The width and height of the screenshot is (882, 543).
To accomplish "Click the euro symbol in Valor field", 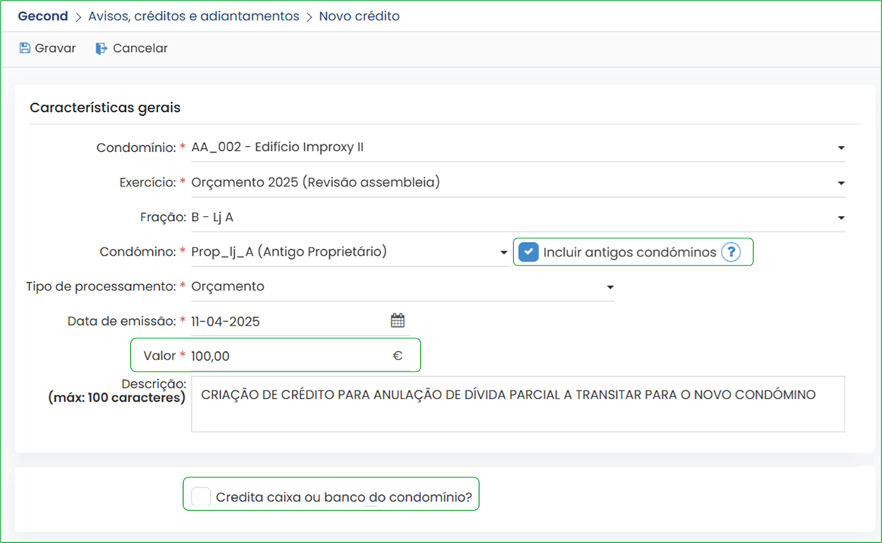I will point(398,356).
